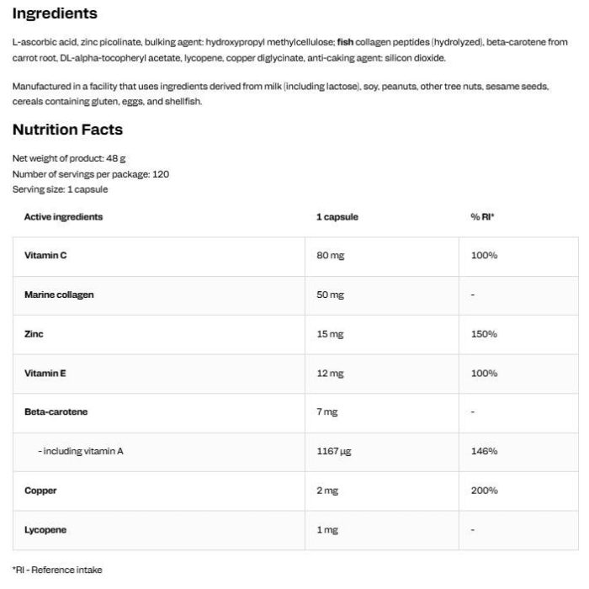
Task: Select the Zinc row label
Action: (34, 334)
